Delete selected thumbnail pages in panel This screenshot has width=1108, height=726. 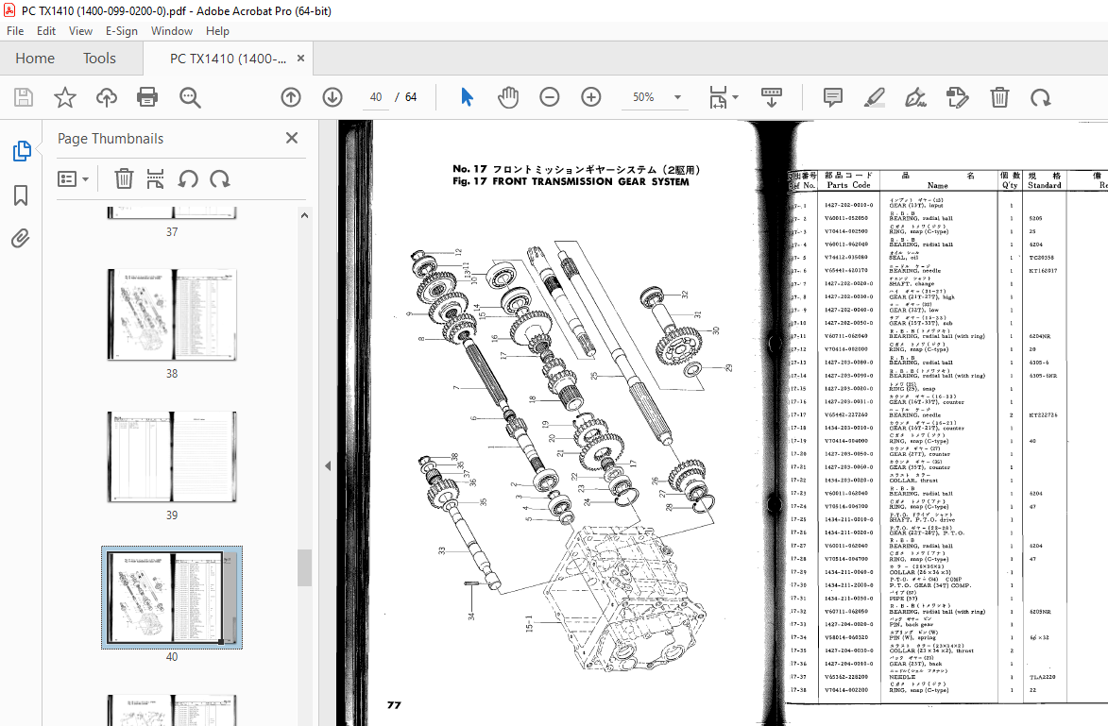124,178
